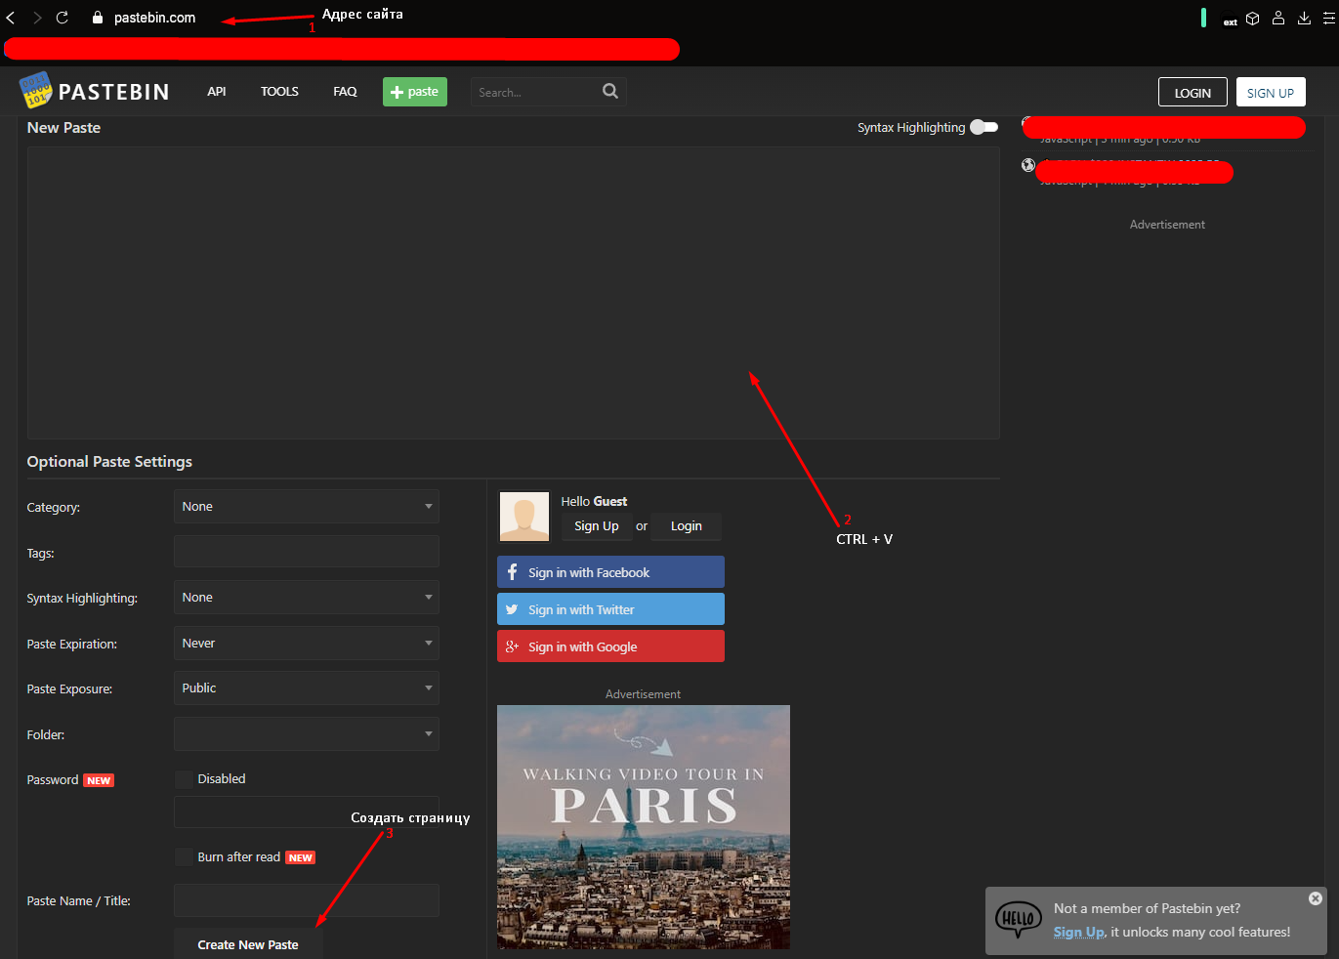Open the Paste Exposure dropdown
The image size is (1339, 959).
(x=307, y=688)
